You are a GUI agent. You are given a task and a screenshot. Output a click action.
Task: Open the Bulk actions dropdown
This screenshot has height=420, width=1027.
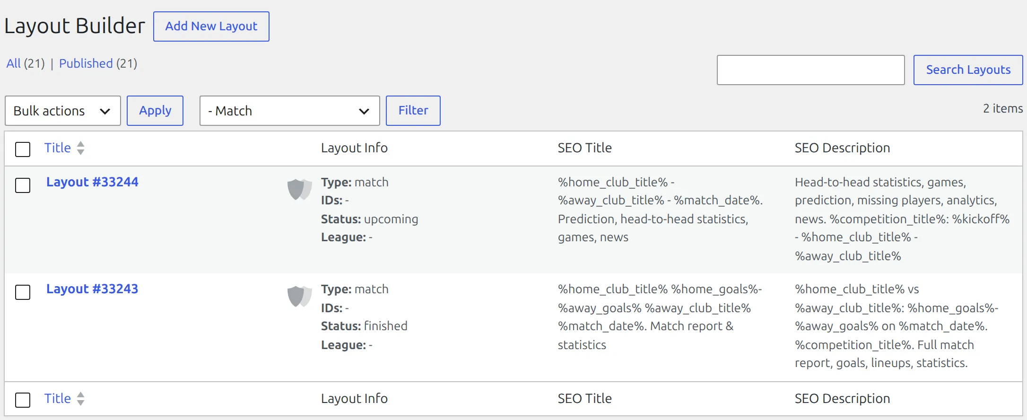[x=63, y=111]
